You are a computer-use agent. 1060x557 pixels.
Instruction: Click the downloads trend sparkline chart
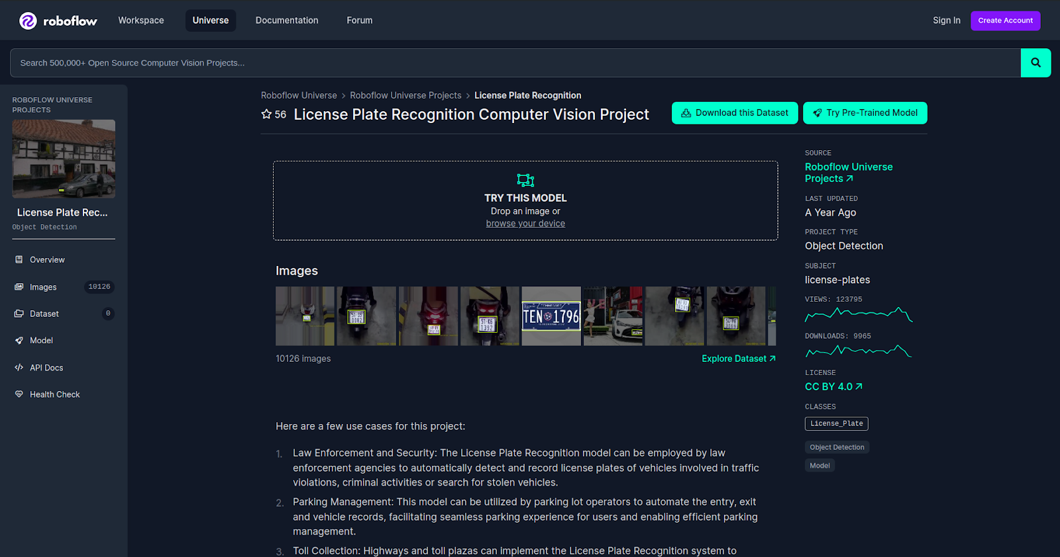pyautogui.click(x=859, y=351)
